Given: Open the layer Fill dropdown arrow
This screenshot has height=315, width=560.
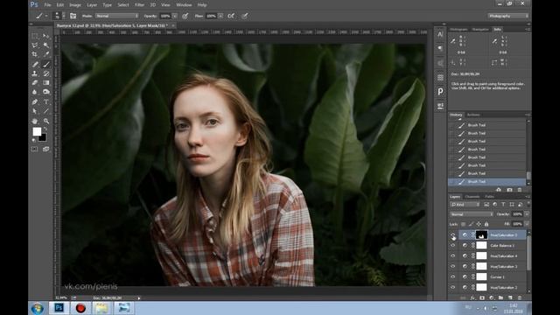Looking at the screenshot, I should [x=527, y=224].
